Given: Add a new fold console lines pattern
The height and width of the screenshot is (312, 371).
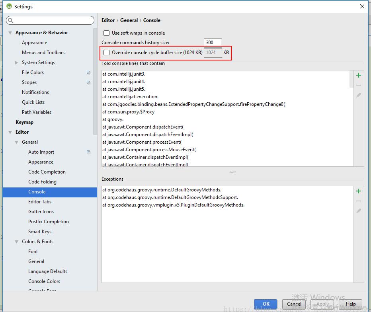Looking at the screenshot, I should coord(358,75).
